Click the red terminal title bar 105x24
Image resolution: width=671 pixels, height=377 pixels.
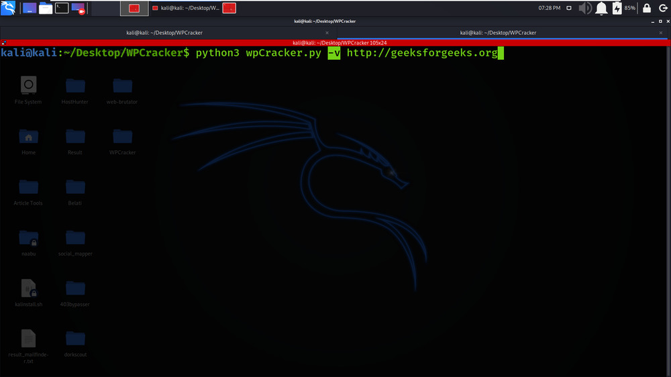point(340,43)
